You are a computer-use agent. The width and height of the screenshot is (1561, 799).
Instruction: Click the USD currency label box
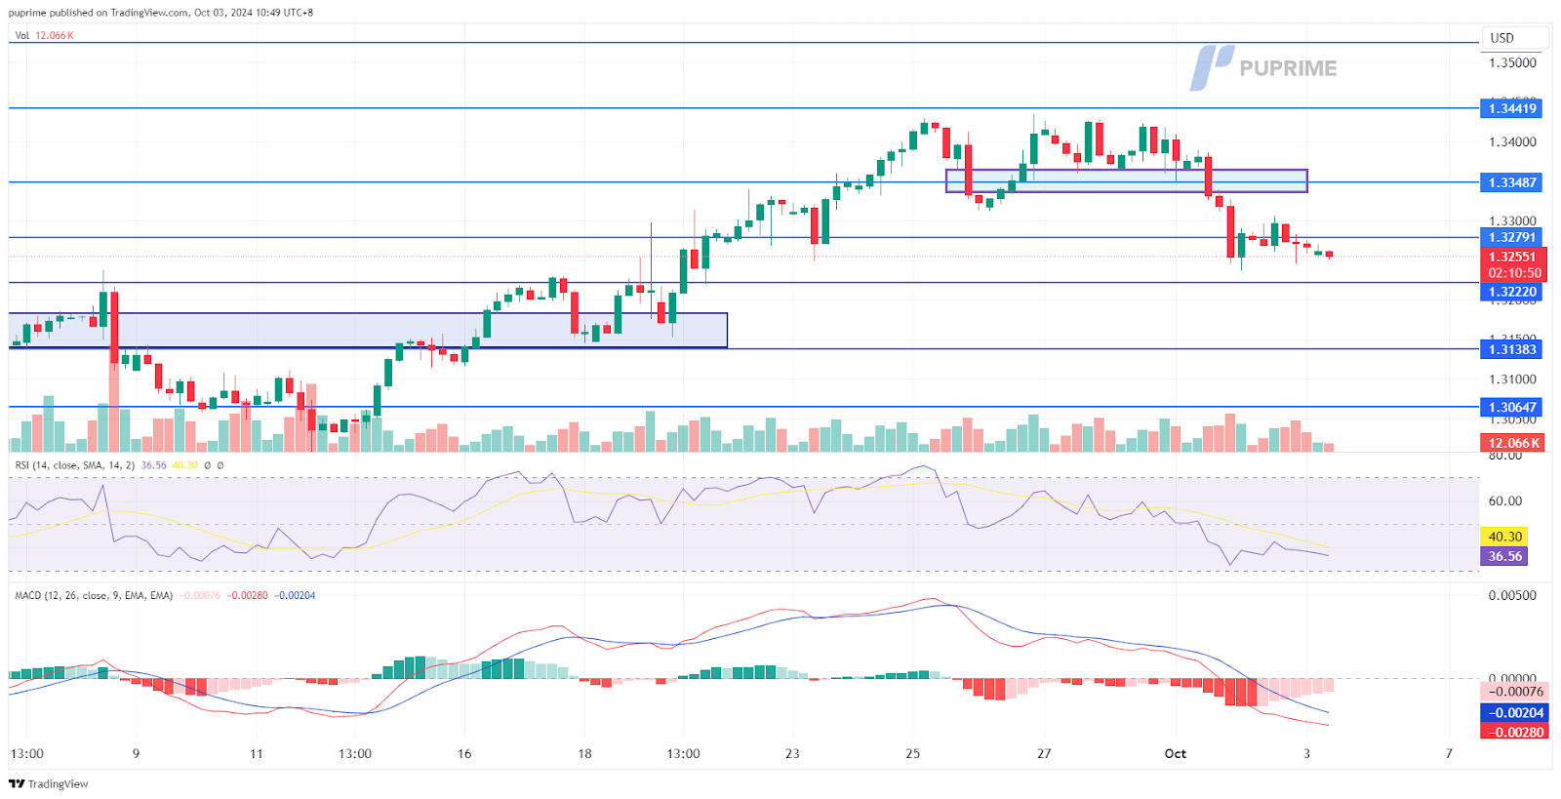point(1515,38)
